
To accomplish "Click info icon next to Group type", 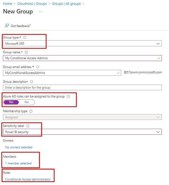I will click(25, 38).
